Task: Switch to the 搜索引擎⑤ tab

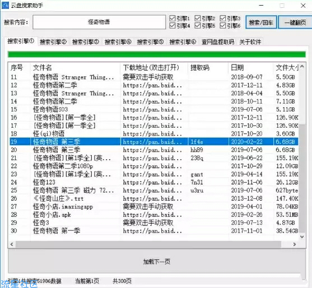Action: tap(151, 42)
